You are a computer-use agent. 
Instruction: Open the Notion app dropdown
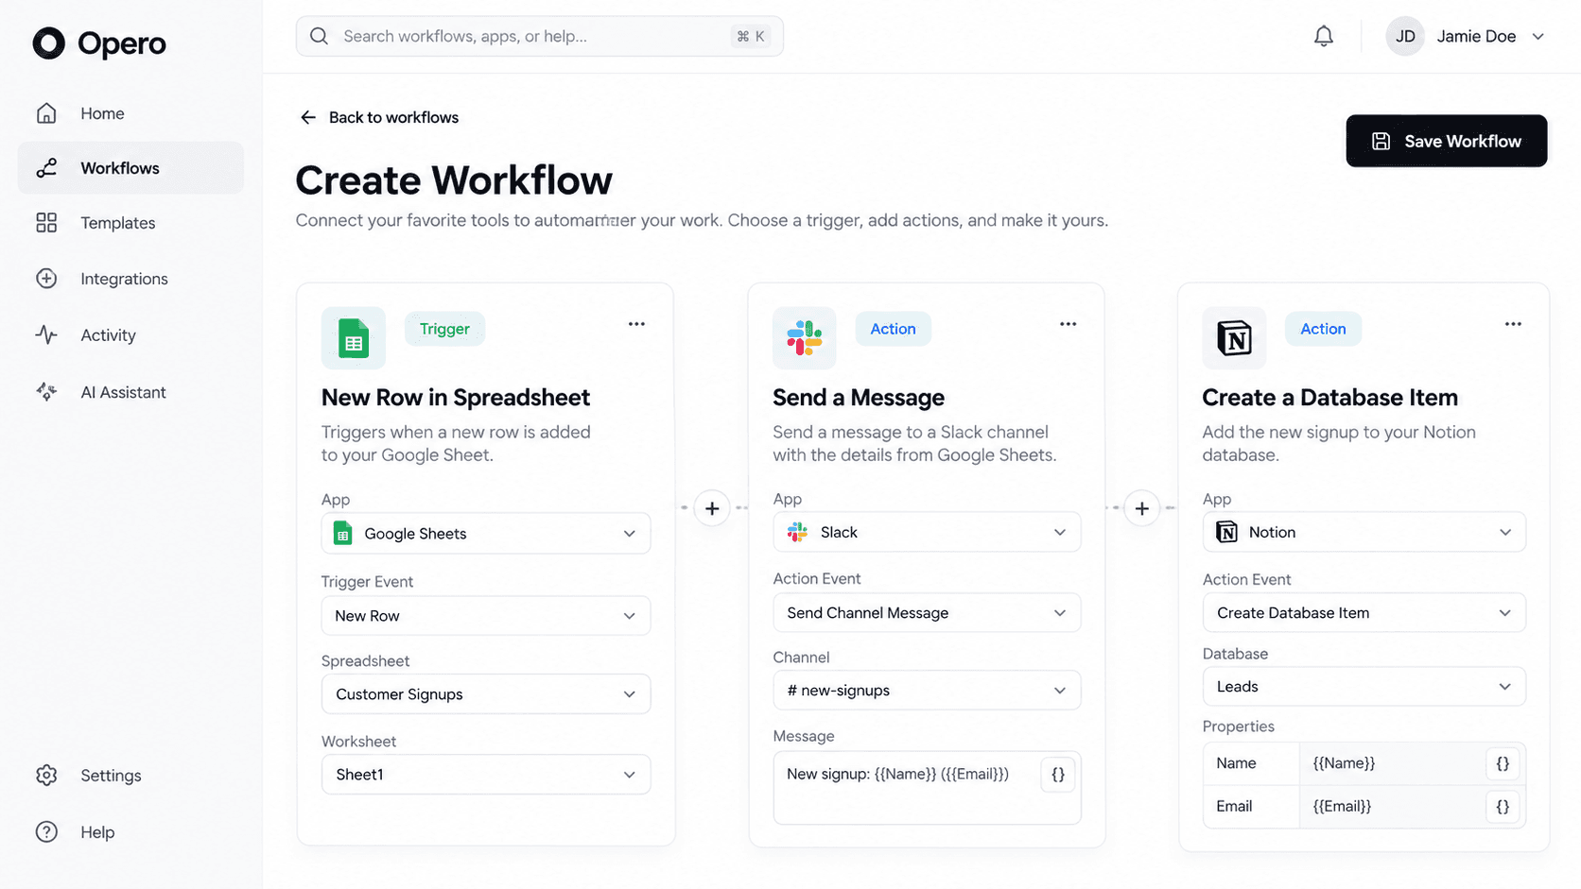pos(1364,532)
